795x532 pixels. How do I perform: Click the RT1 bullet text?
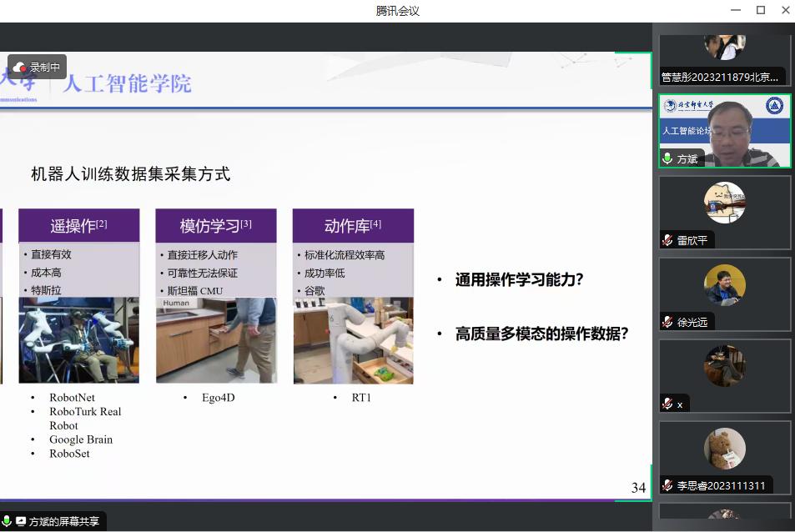coord(361,397)
